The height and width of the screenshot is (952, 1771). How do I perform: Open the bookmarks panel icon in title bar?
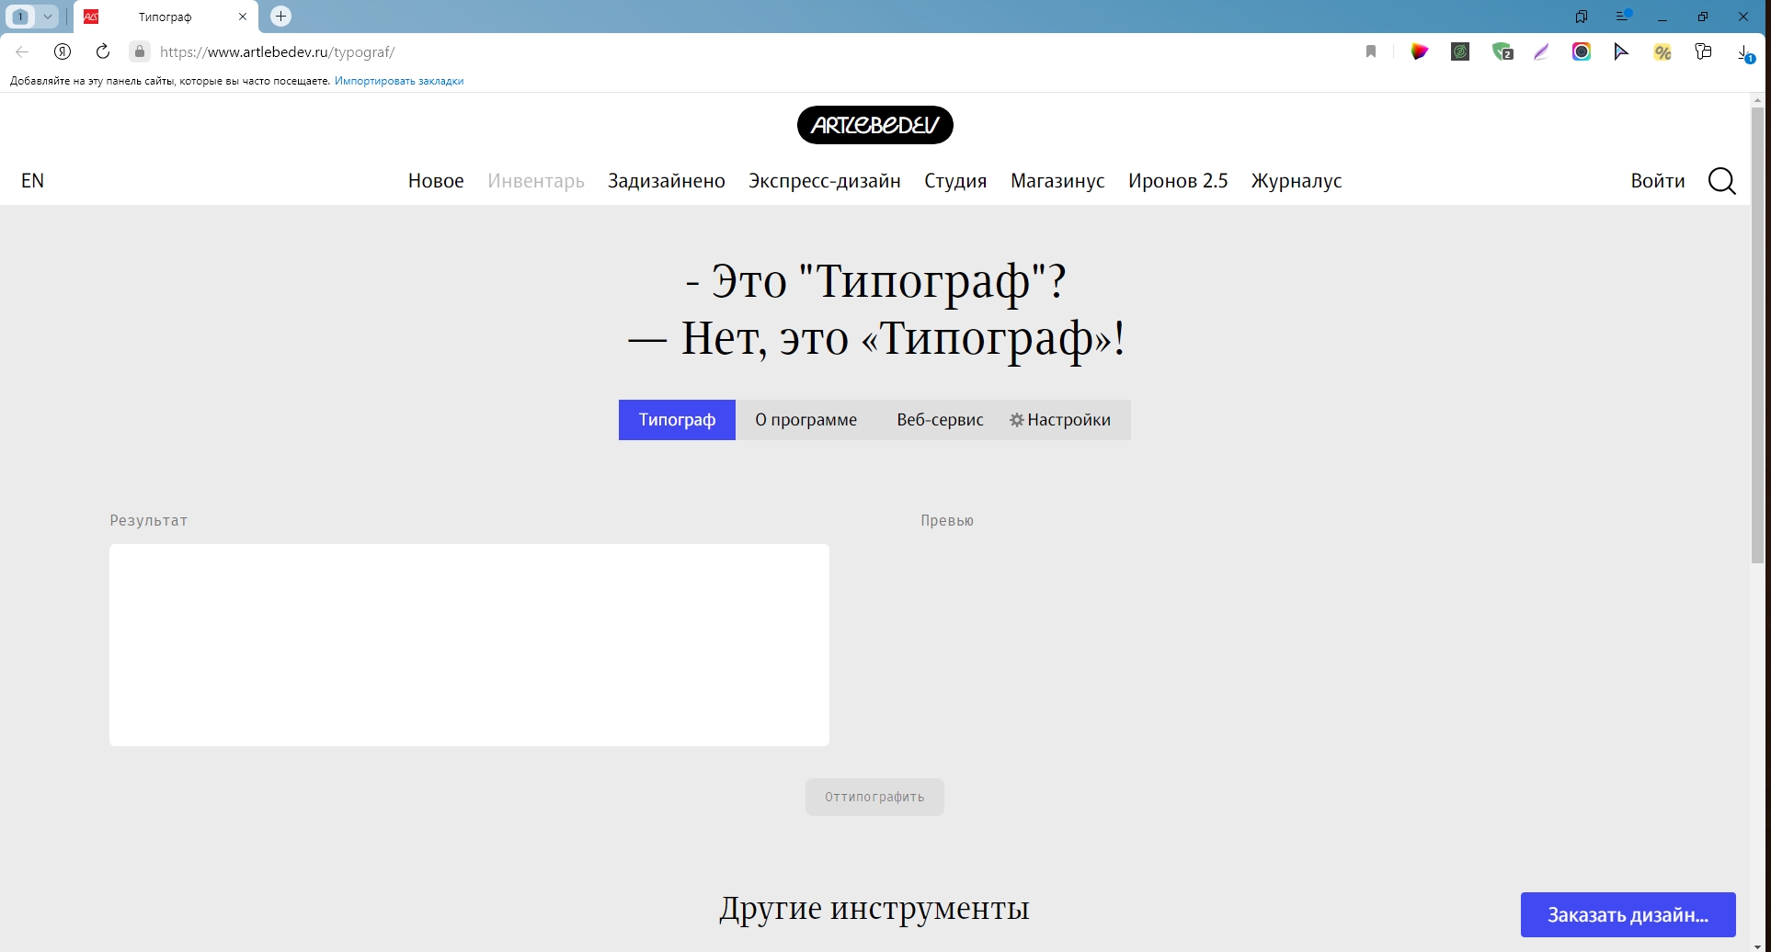coord(1582,17)
